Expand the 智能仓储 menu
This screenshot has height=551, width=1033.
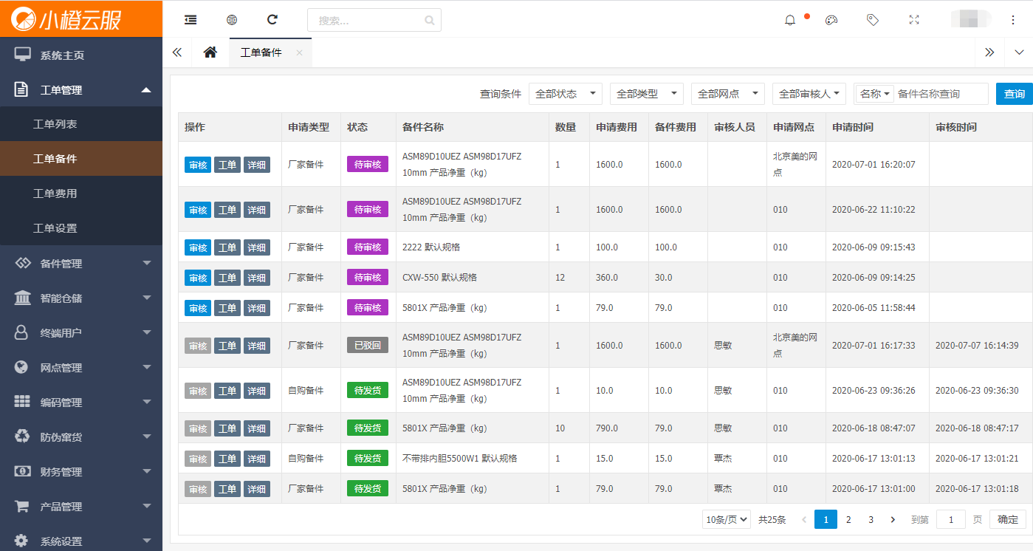pyautogui.click(x=81, y=298)
